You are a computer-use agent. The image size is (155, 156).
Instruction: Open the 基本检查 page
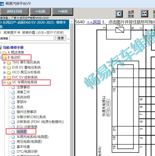point(23,147)
